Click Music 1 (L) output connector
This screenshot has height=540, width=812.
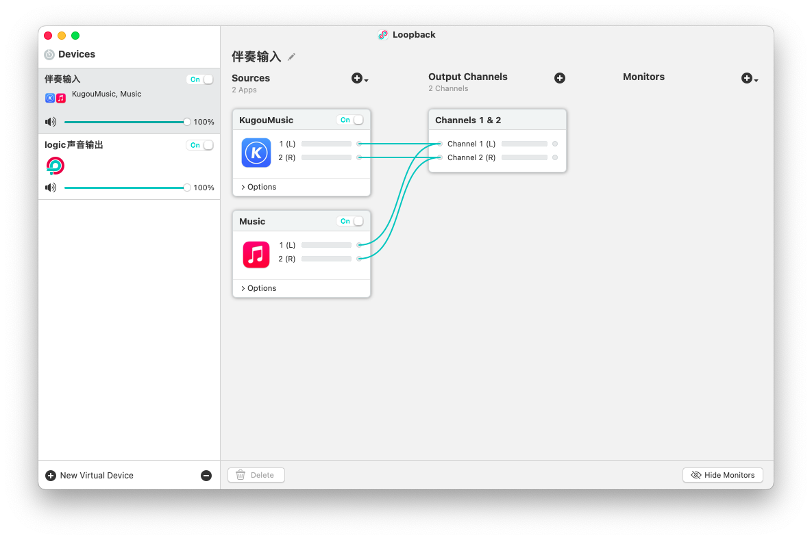point(359,245)
